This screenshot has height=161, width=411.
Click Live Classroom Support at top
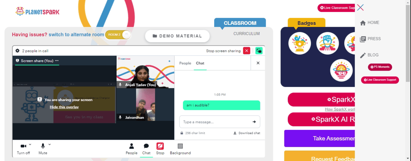pyautogui.click(x=337, y=8)
